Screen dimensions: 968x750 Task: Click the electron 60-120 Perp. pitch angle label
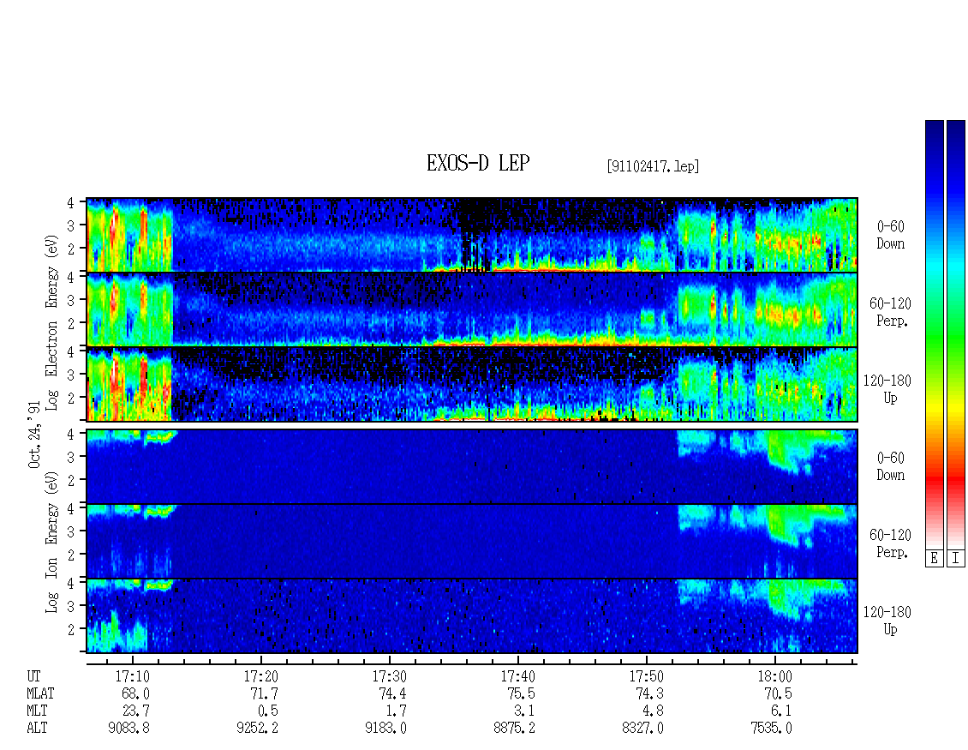(890, 312)
